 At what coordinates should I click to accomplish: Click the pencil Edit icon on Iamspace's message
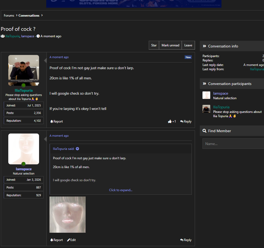[68, 240]
